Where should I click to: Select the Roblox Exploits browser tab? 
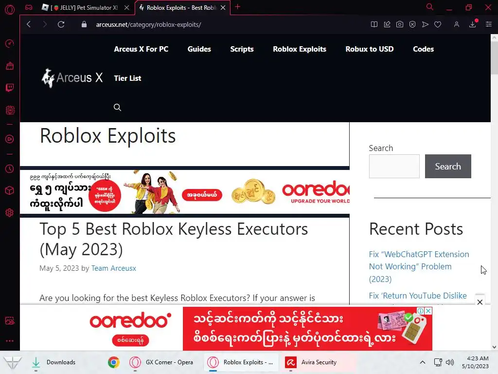click(181, 8)
